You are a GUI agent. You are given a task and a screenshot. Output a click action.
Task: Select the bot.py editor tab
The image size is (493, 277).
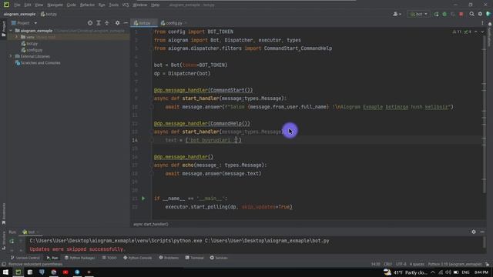click(x=144, y=23)
